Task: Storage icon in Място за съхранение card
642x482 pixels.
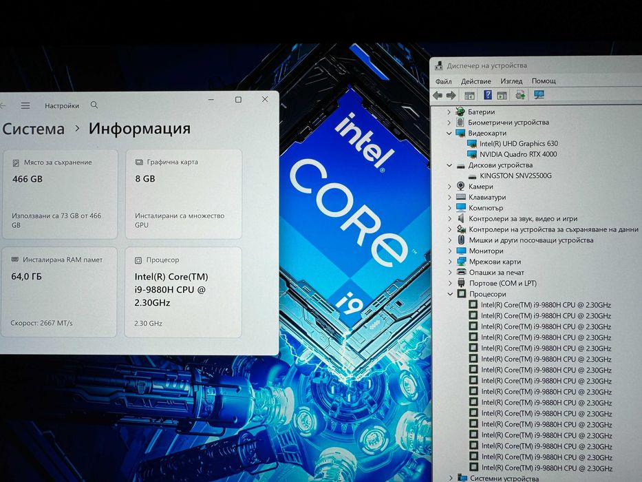Action: click(16, 163)
